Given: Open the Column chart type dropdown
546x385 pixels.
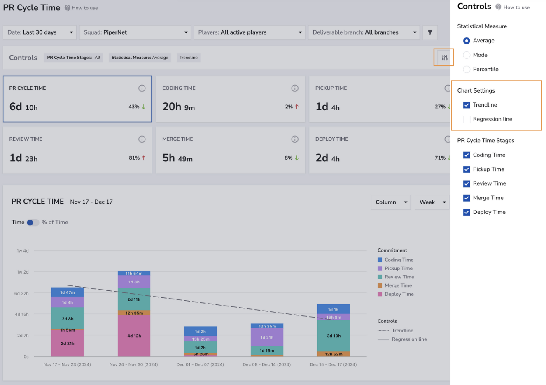Looking at the screenshot, I should click(391, 202).
